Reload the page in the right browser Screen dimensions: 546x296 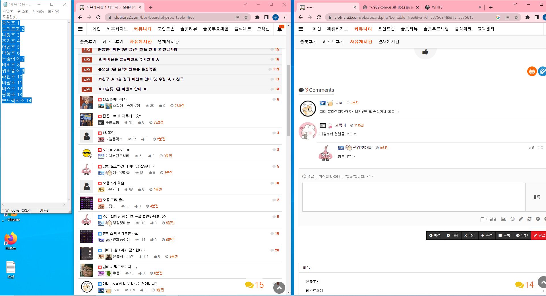click(319, 17)
